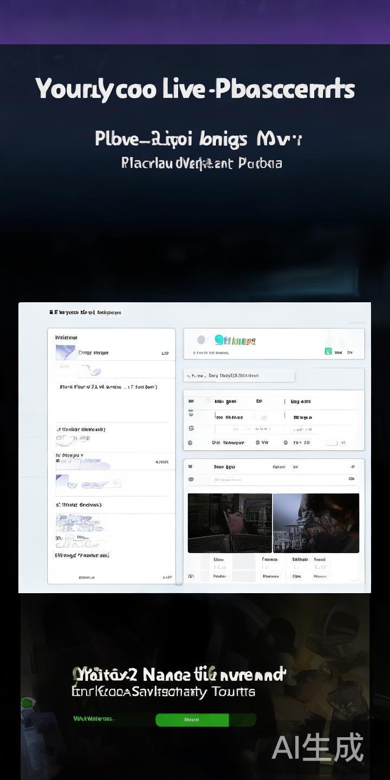The height and width of the screenshot is (780, 390).
Task: Click the teal circular logo in the top-right card
Action: coord(219,340)
